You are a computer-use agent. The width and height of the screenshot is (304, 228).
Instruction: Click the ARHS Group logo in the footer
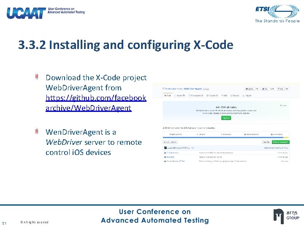pyautogui.click(x=286, y=215)
